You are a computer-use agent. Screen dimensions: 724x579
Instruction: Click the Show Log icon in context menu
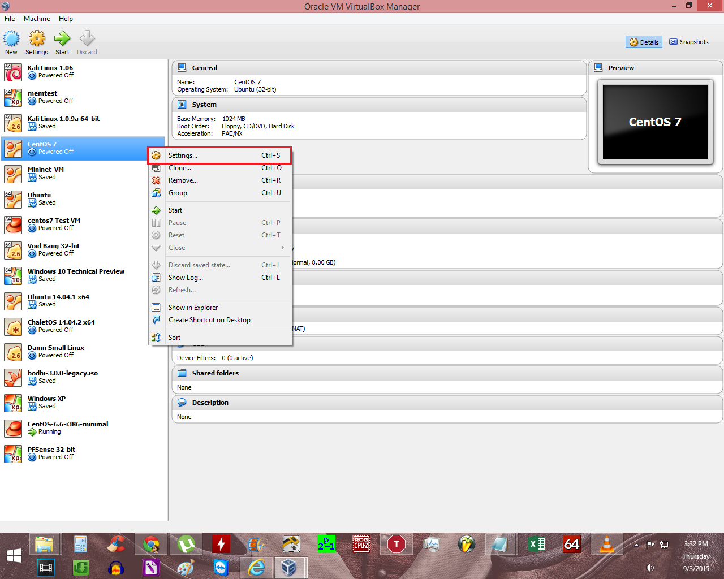pyautogui.click(x=156, y=278)
